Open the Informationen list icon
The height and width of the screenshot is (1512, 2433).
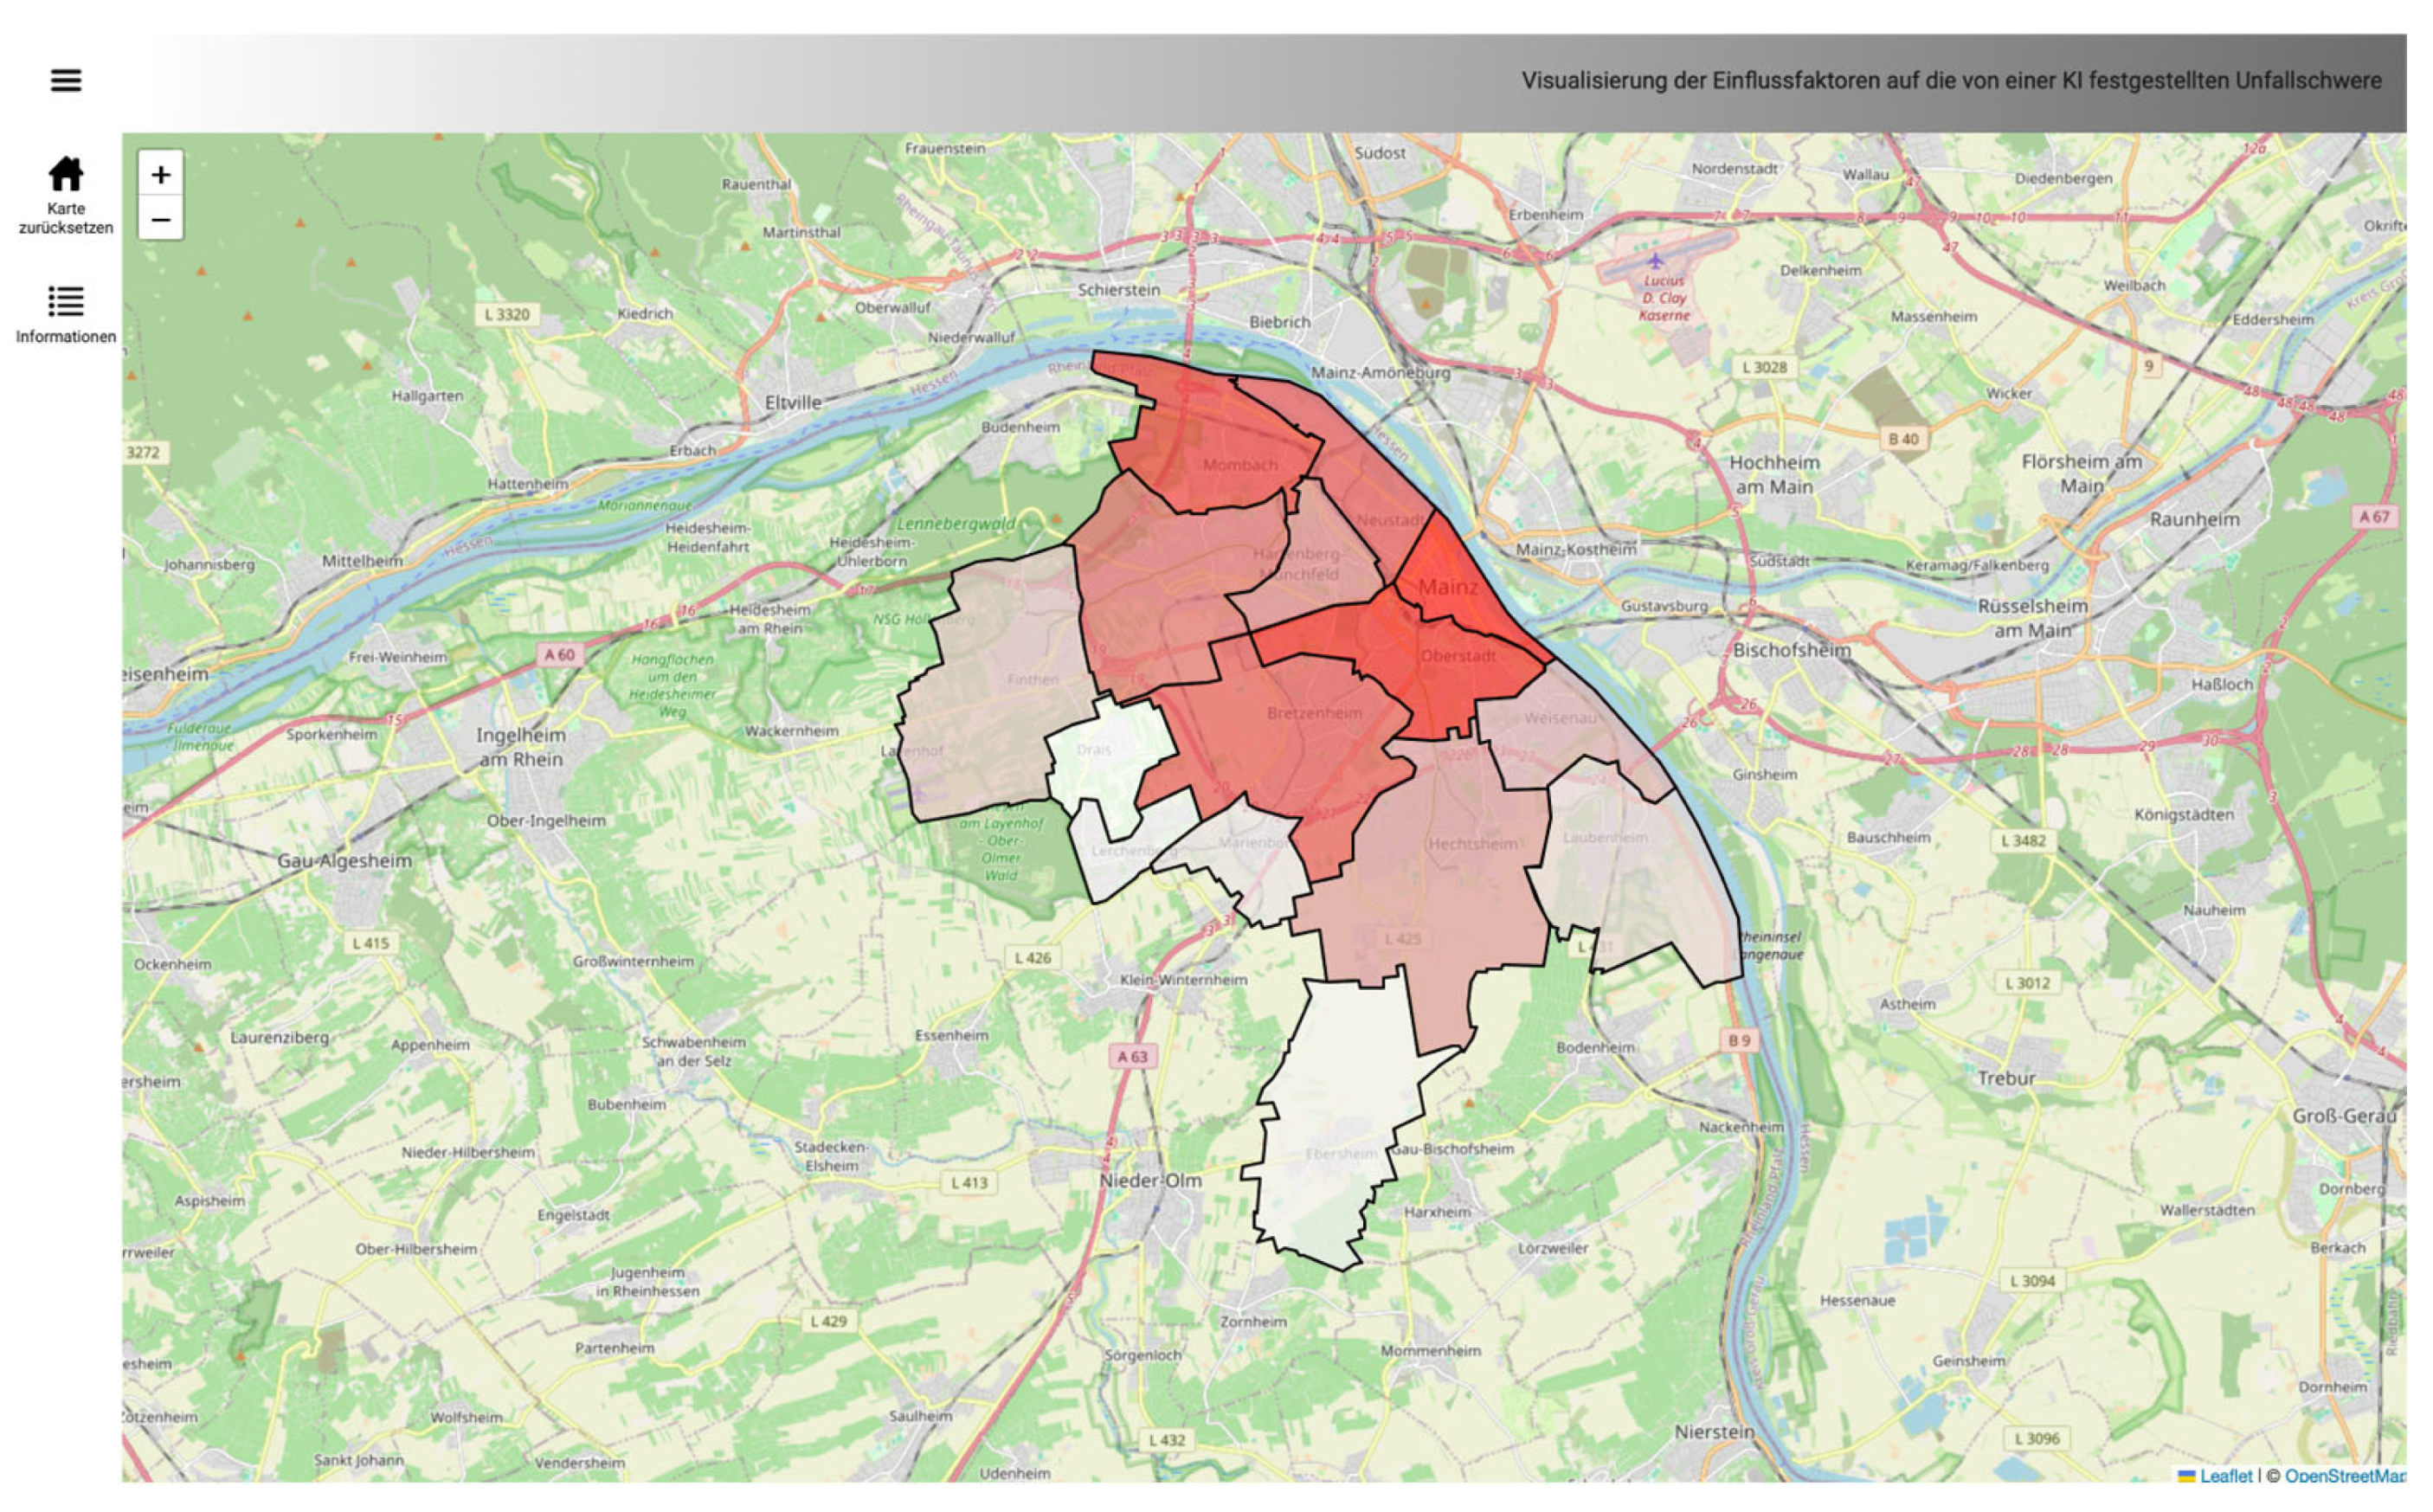pyautogui.click(x=66, y=301)
